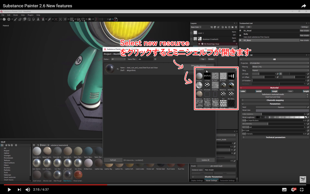Screen dimensions: 310x194
Task: Toggle visibility of Aluminium Crosshatch layer
Action: 191,39
